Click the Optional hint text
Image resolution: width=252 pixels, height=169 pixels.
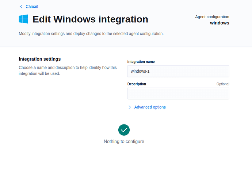click(x=223, y=84)
